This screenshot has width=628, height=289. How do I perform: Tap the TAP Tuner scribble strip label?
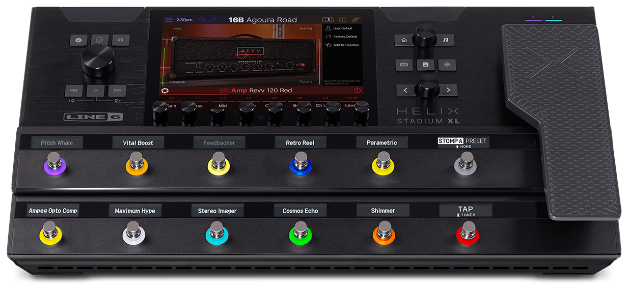[466, 211]
